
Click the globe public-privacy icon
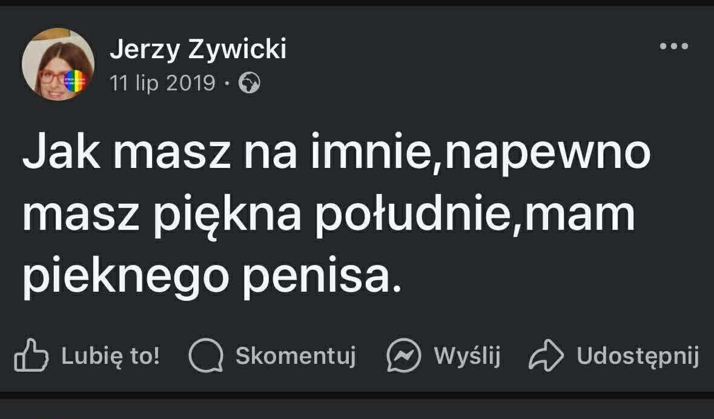(x=250, y=83)
